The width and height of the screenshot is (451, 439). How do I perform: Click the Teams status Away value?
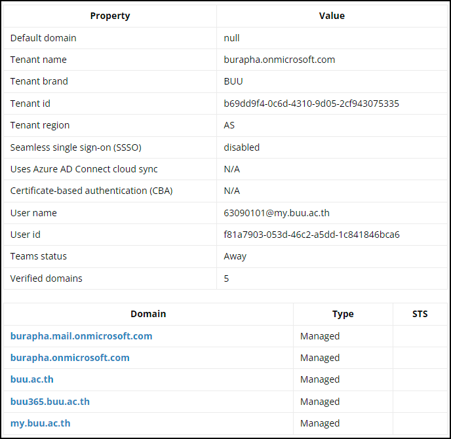pos(235,256)
